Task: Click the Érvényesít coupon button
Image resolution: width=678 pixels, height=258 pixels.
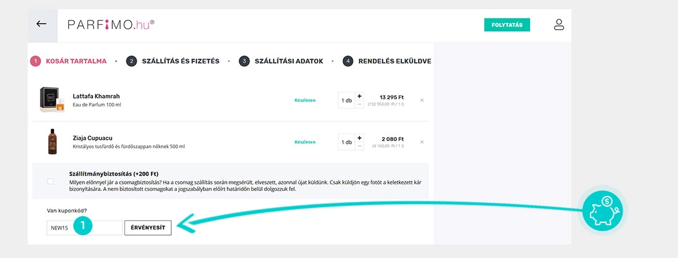Action: [148, 228]
